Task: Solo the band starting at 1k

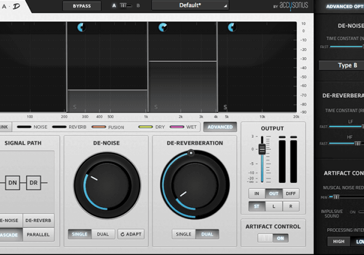Action: pyautogui.click(x=156, y=107)
